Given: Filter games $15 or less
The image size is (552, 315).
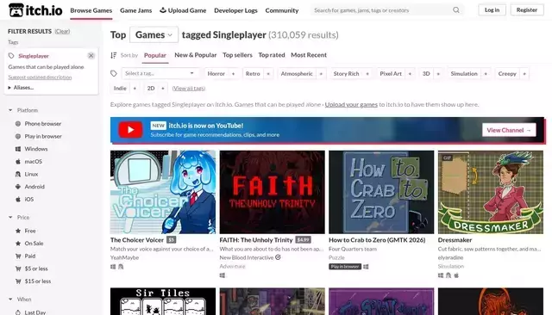Looking at the screenshot, I should coord(38,281).
